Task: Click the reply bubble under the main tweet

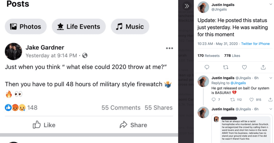Action: [207, 67]
